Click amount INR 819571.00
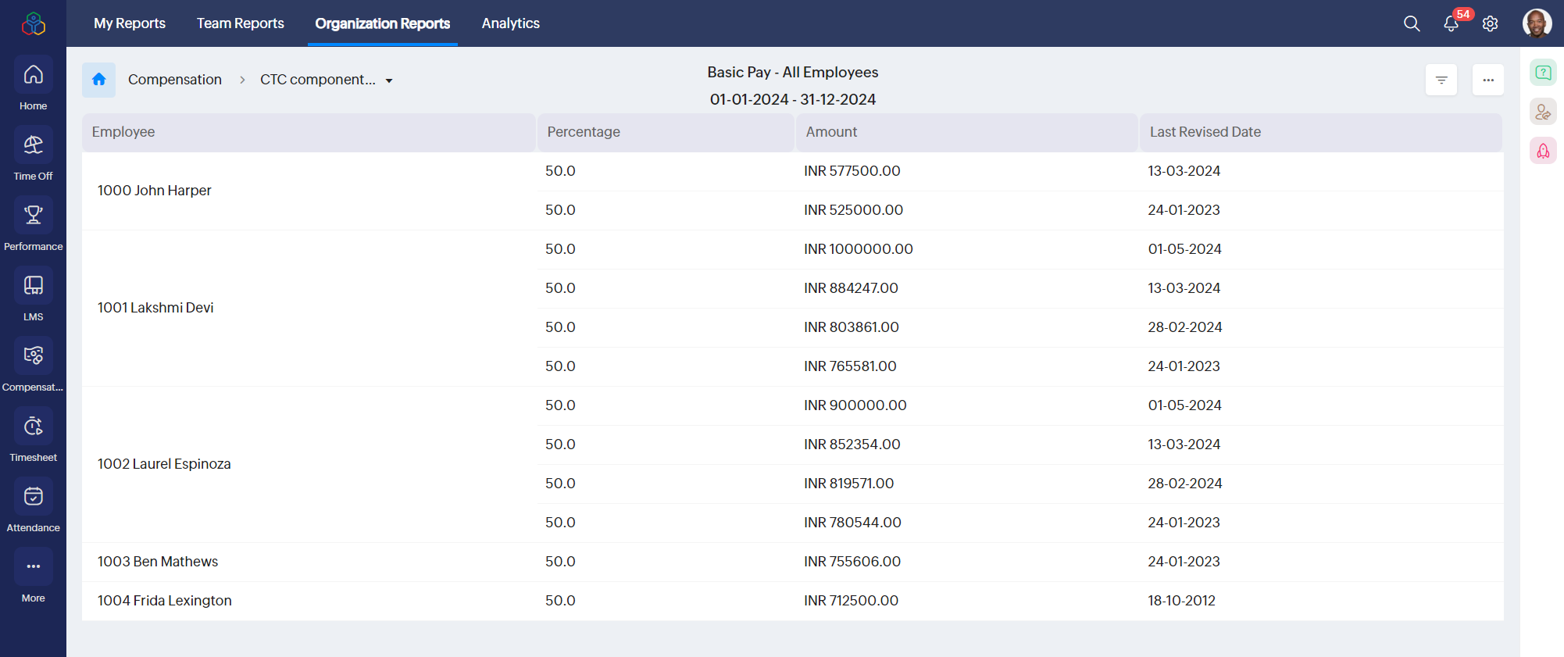The height and width of the screenshot is (657, 1564). pyautogui.click(x=849, y=484)
